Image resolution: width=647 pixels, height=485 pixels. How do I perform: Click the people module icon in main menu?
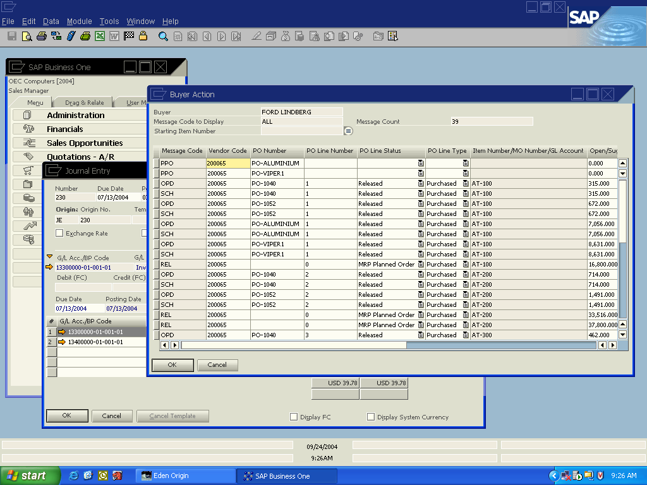point(28,212)
